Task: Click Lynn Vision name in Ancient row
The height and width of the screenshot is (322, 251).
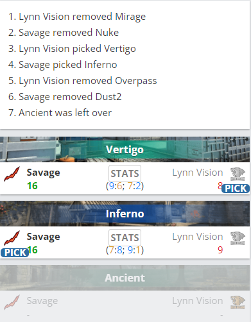Action: [198, 301]
